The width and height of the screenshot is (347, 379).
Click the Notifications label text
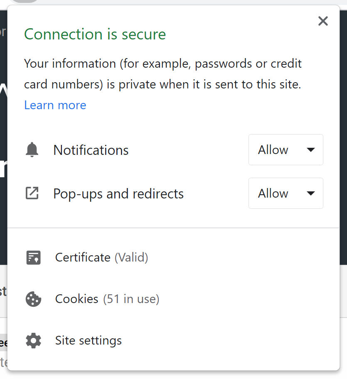click(91, 150)
